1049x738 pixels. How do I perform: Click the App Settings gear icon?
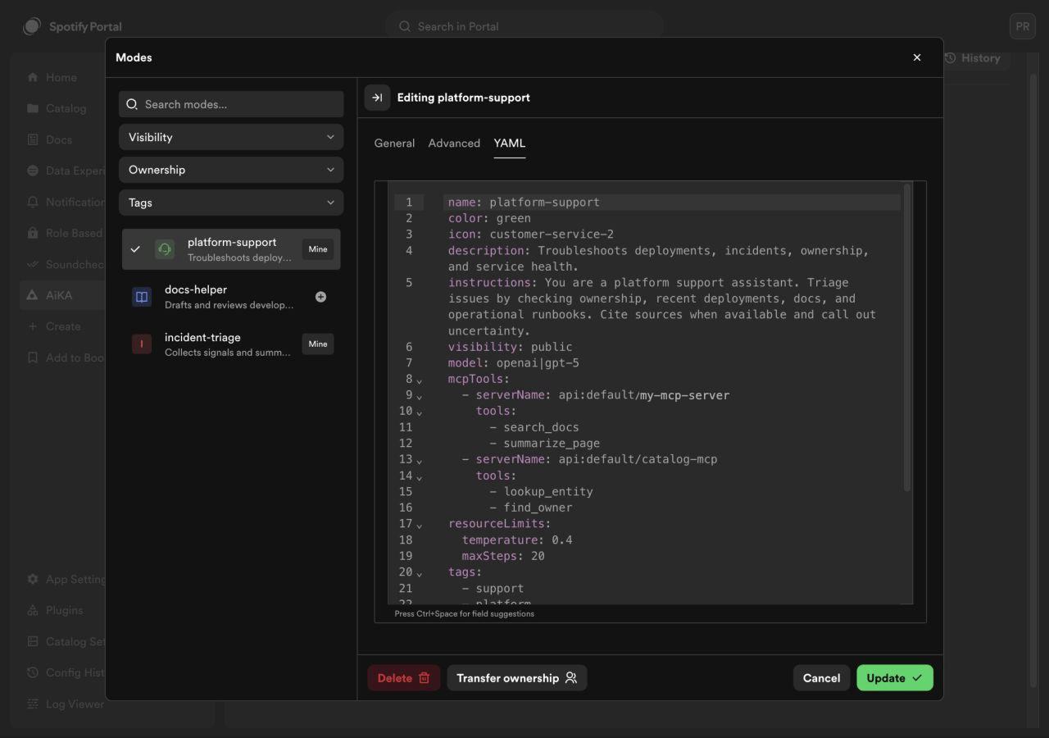click(33, 579)
